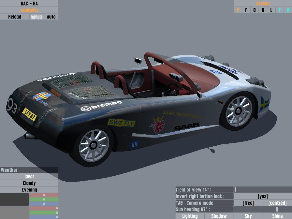
Task: Open the Sky tab
Action: (x=248, y=216)
